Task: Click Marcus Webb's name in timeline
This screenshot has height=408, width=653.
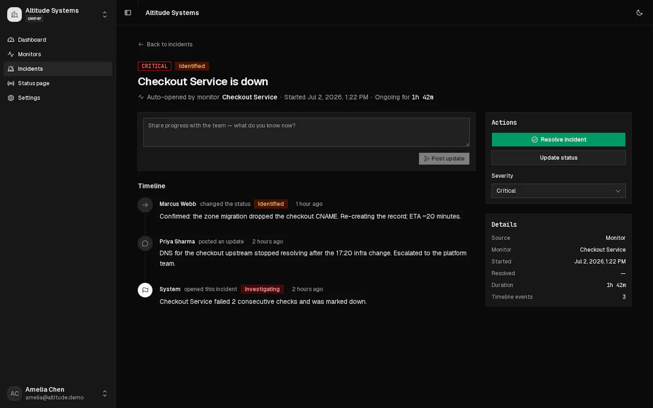Action: [178, 204]
